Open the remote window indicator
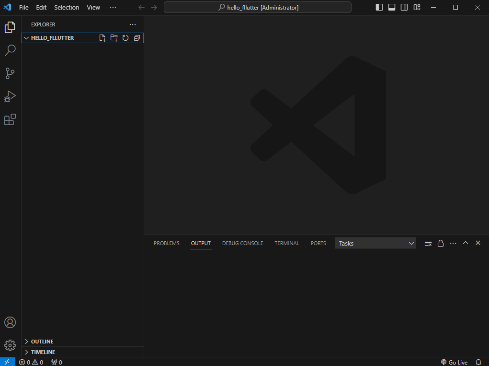The width and height of the screenshot is (489, 366). click(7, 362)
